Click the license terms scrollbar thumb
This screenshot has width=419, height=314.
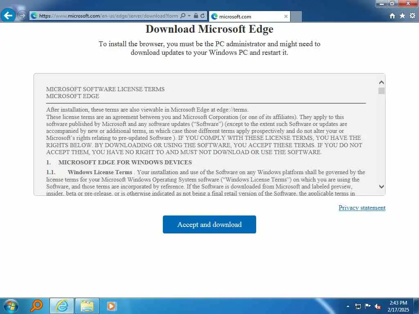(x=382, y=91)
